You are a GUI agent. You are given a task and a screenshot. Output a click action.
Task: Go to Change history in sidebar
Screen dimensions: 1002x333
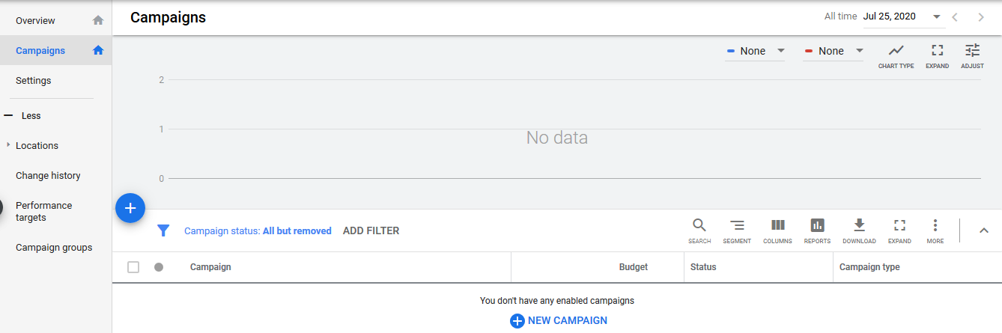(x=48, y=176)
